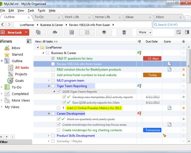Expand the To-Do views group
The image size is (191, 153).
point(2,87)
